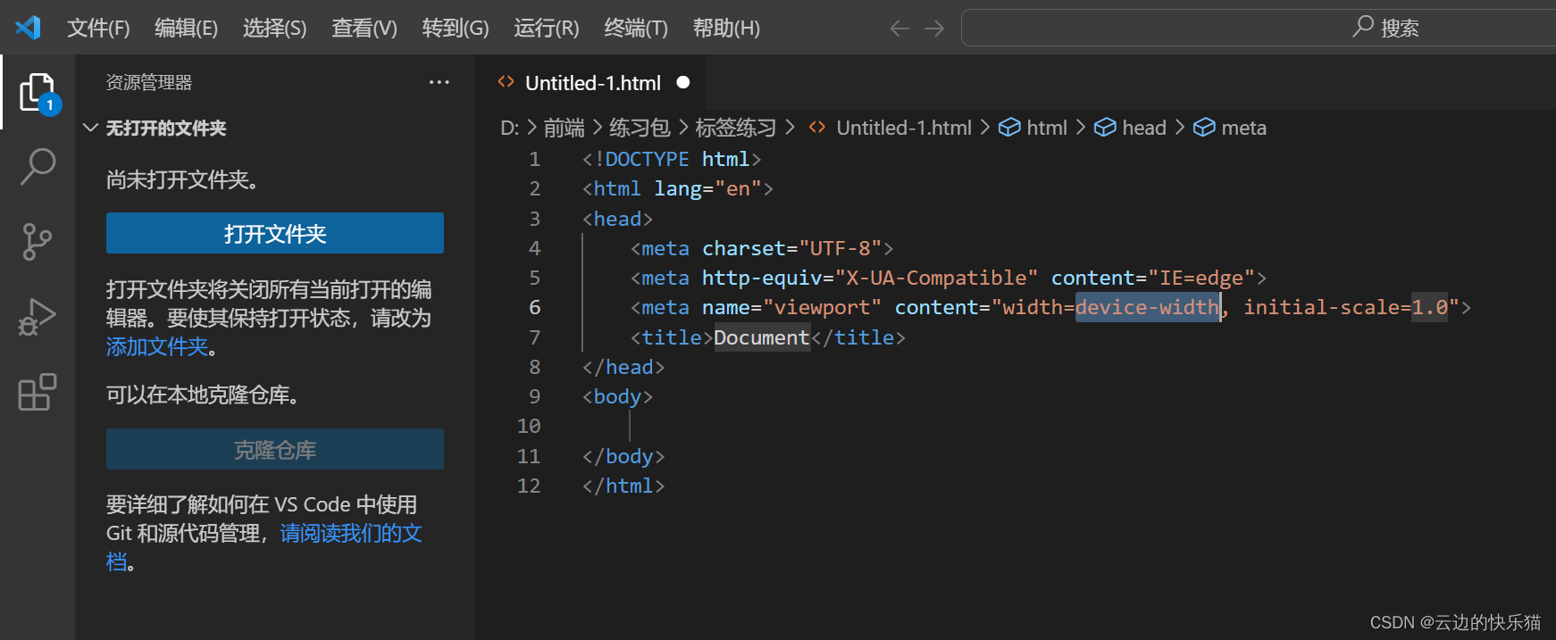Viewport: 1556px width, 640px height.
Task: Click the charset="UTF-8" text
Action: point(791,248)
